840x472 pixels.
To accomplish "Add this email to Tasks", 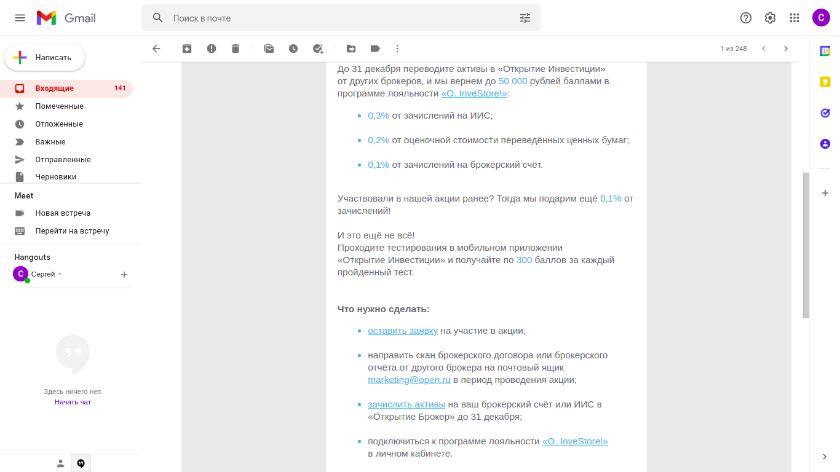I will 318,49.
